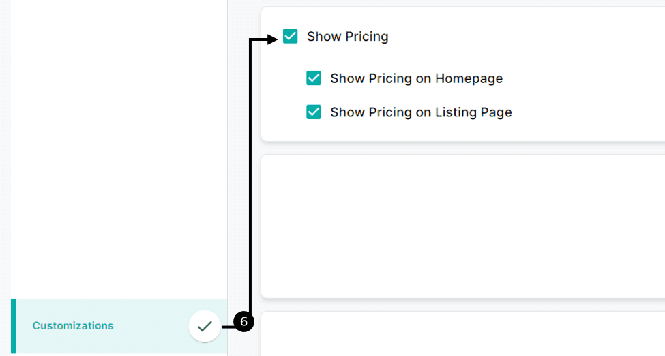Uncheck the Show Pricing on Listing Page checkbox
The height and width of the screenshot is (356, 665).
tap(314, 112)
